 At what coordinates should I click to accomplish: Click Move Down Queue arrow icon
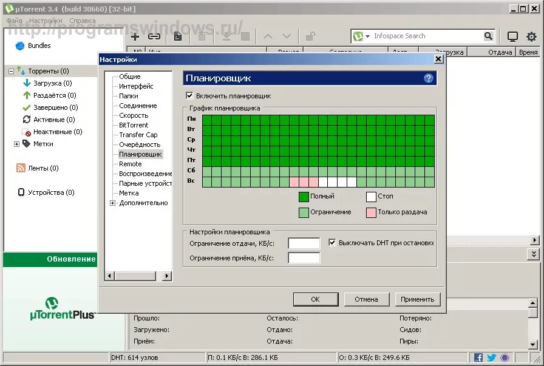[287, 36]
